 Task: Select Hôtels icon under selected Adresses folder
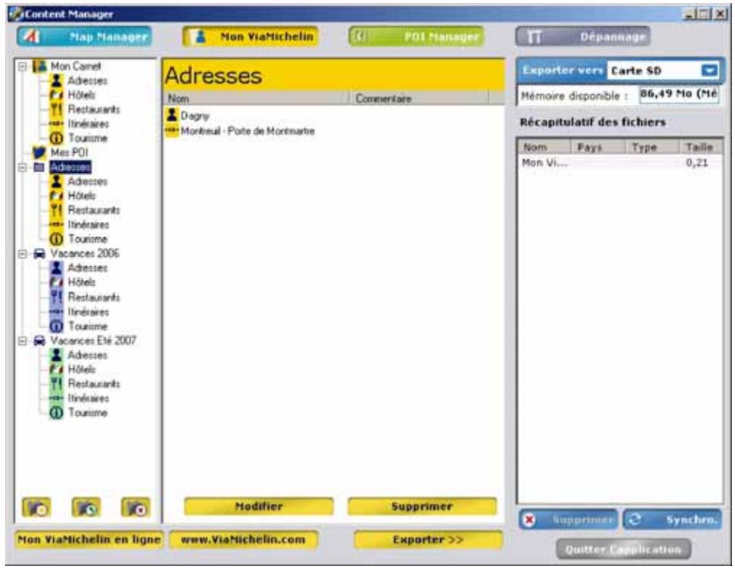pos(56,196)
